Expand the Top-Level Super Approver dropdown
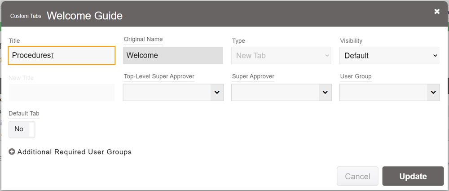 point(173,92)
